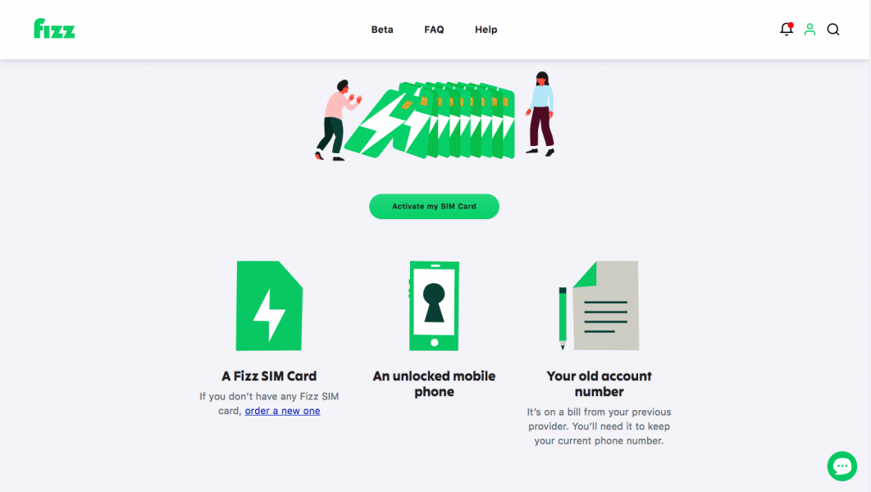The height and width of the screenshot is (492, 871).
Task: Click the SIM cards domino illustration
Action: click(430, 120)
